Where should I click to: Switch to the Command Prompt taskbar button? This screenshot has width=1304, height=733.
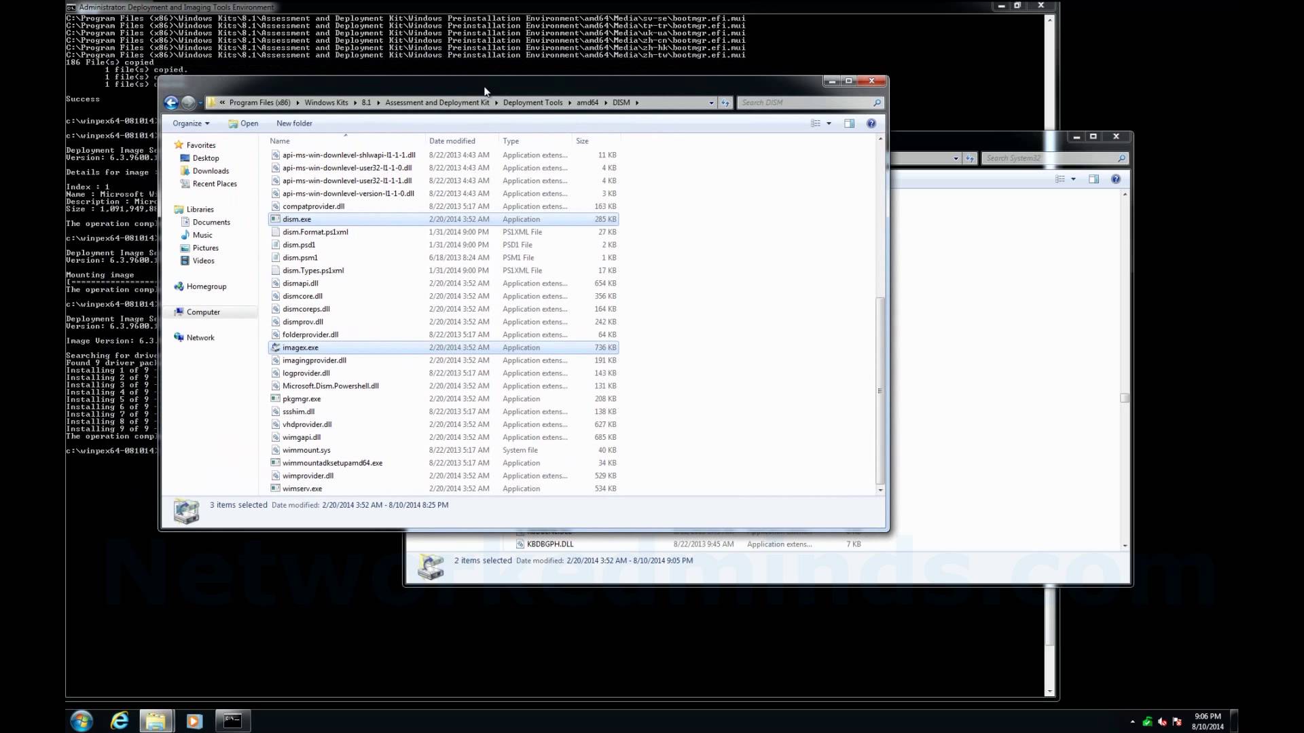pos(233,721)
